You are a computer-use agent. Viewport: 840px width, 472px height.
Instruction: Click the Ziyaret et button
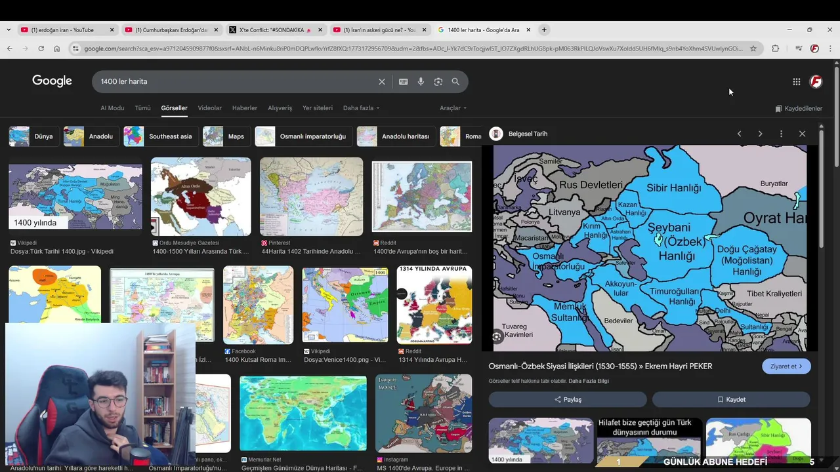click(786, 366)
